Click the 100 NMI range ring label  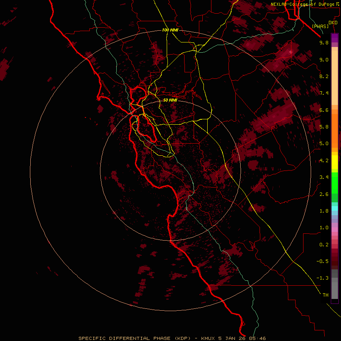170,30
